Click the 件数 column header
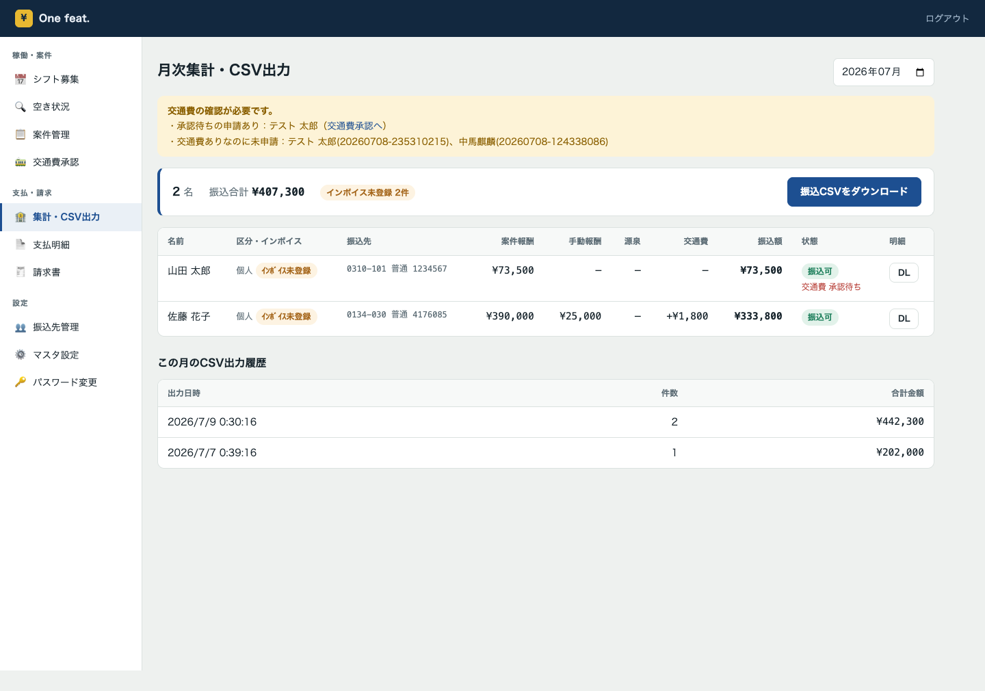 point(670,393)
